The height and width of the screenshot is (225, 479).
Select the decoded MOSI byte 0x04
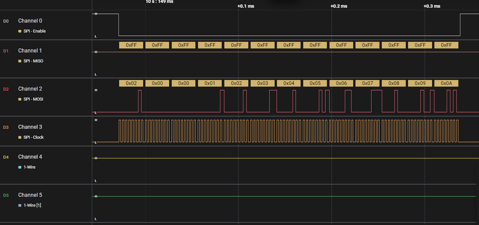(x=289, y=83)
